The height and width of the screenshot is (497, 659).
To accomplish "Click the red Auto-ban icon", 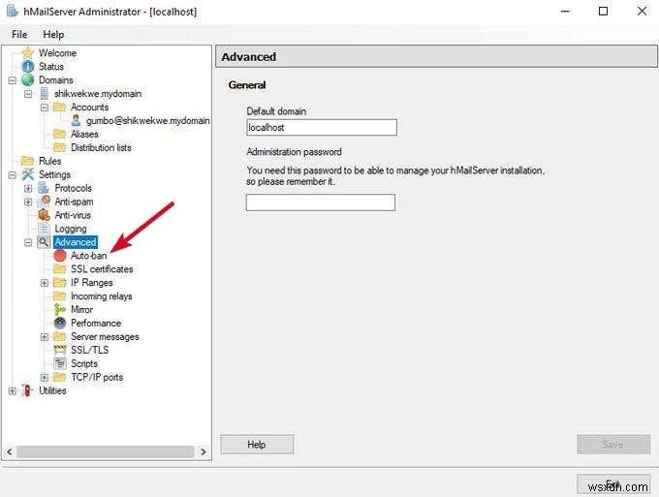I will click(x=60, y=256).
